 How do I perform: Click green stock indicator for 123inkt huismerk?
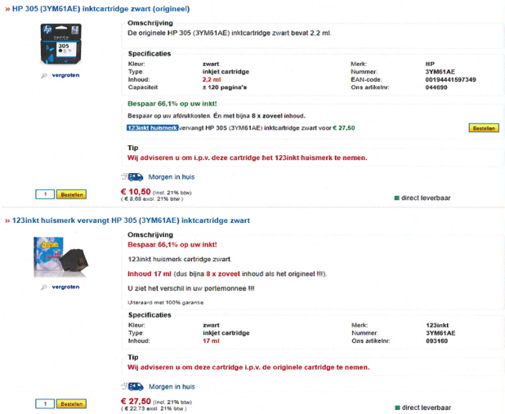click(396, 407)
